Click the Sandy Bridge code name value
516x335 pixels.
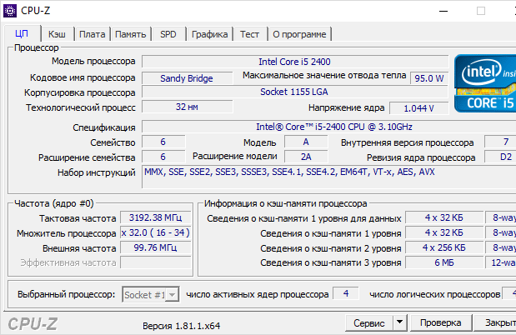pyautogui.click(x=187, y=78)
